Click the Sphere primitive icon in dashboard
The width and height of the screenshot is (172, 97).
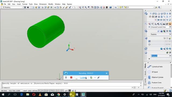162,14
